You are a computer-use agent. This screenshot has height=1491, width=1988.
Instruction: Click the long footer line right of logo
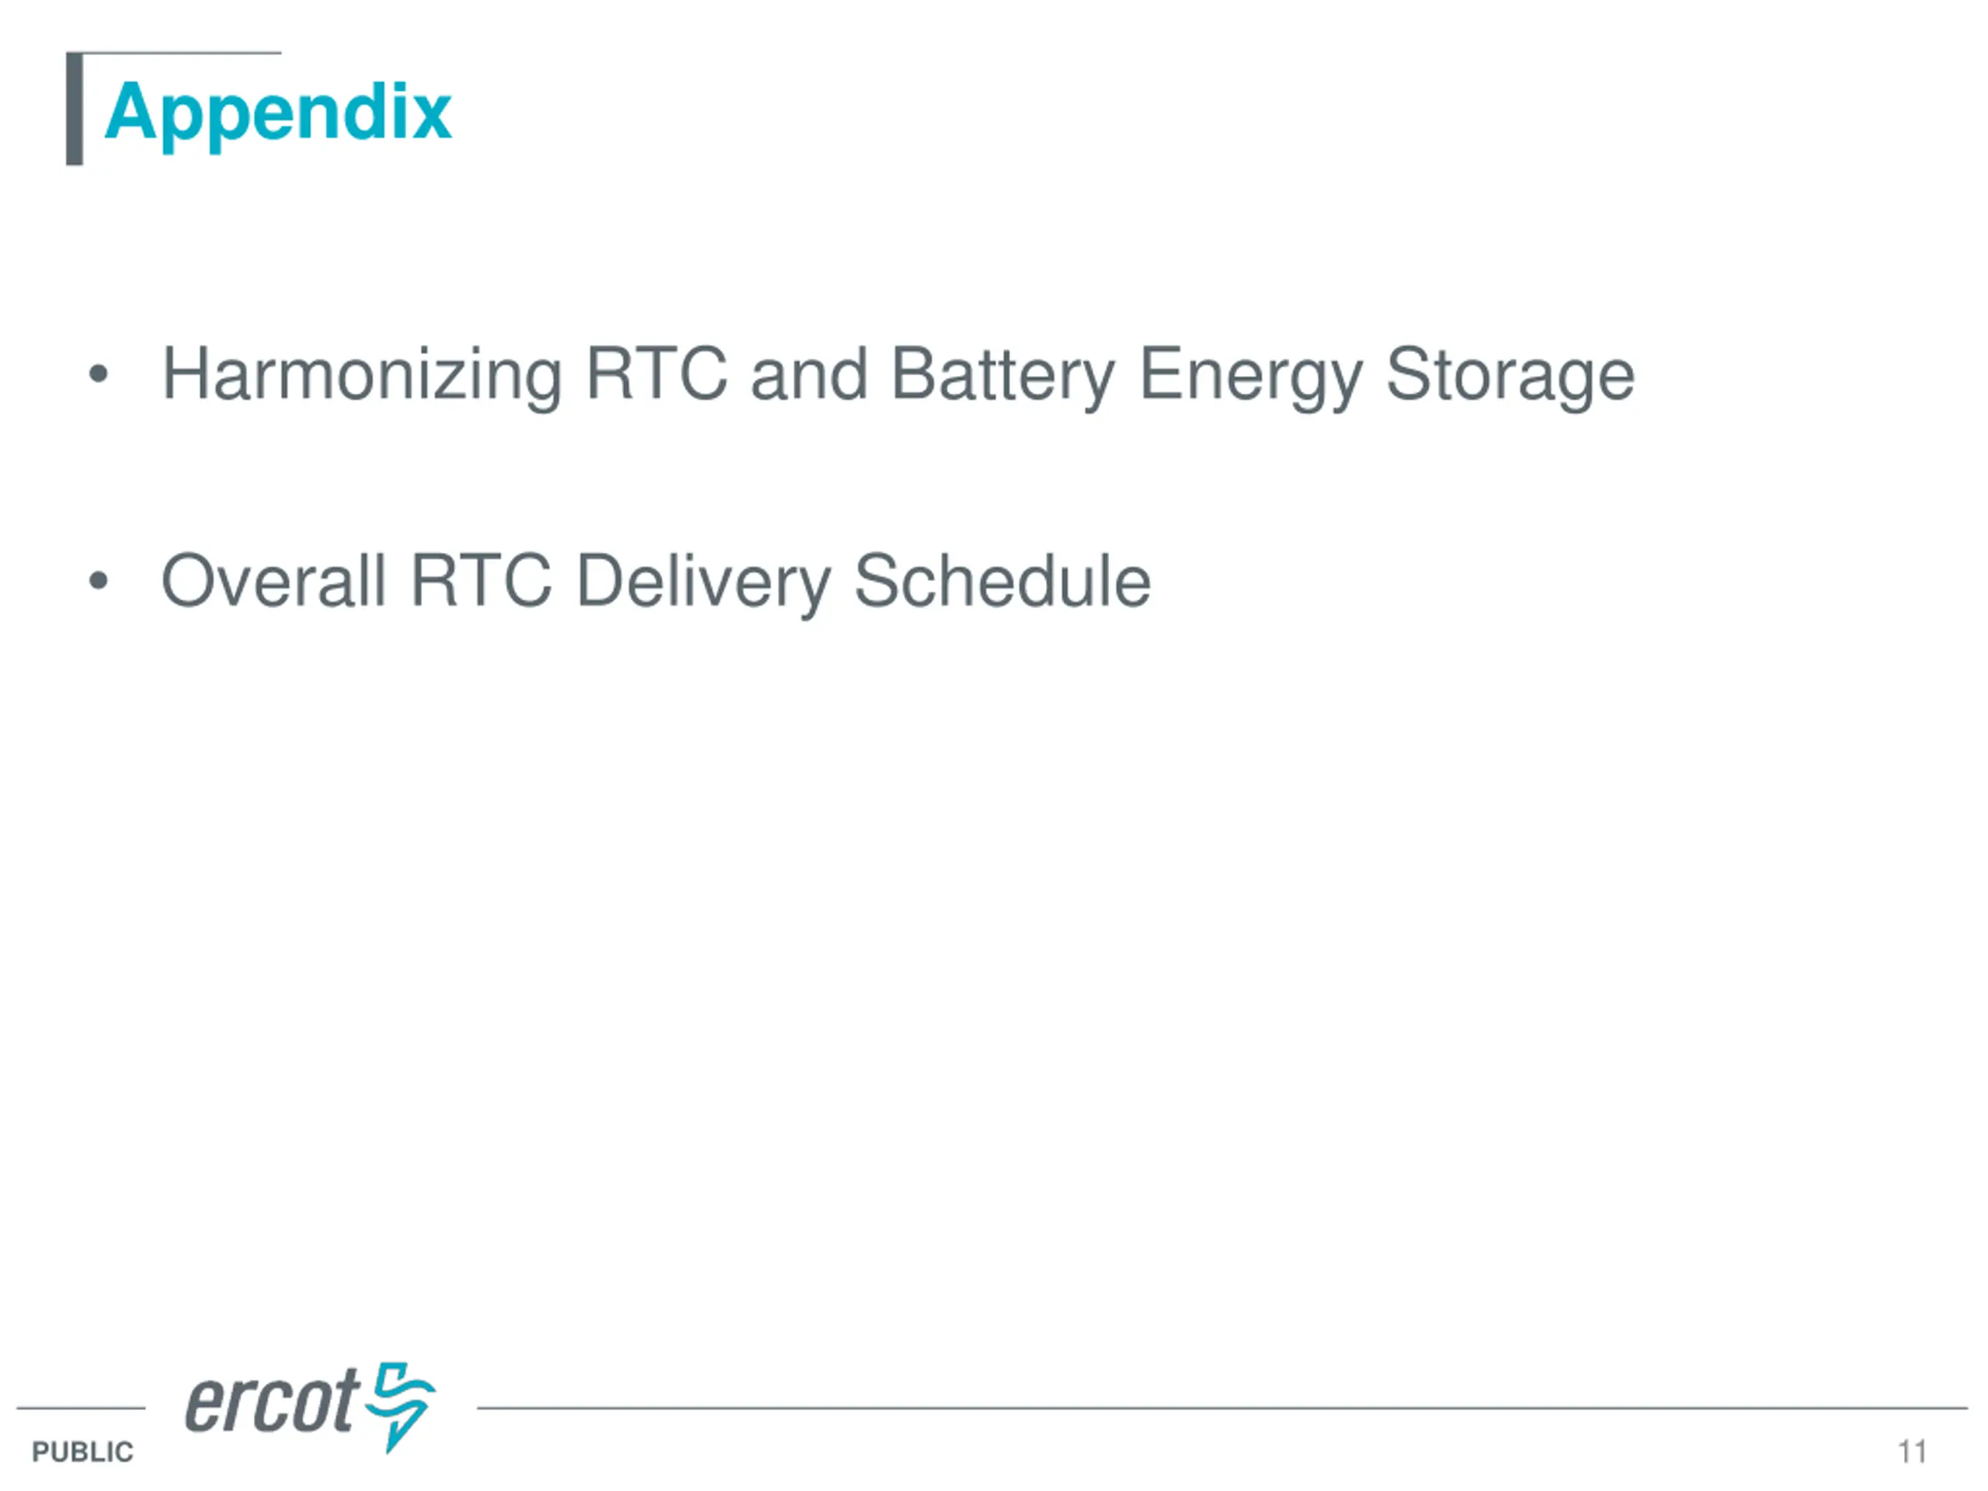point(1222,1409)
